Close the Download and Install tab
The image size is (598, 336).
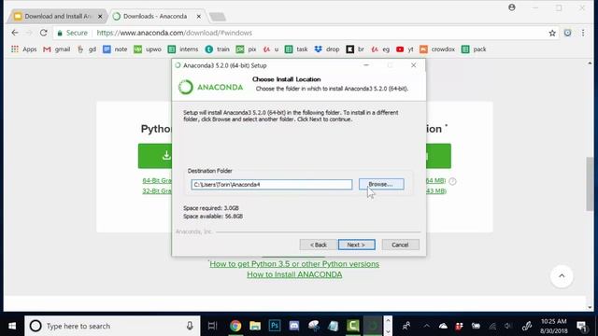pyautogui.click(x=100, y=17)
